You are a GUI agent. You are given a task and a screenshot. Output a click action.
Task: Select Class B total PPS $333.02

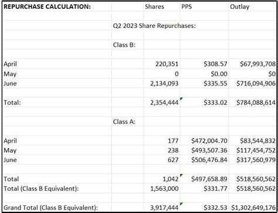click(215, 102)
